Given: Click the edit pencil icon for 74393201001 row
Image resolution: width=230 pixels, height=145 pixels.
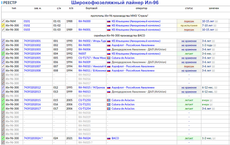Looking at the screenshot, I should [x=3, y=41].
